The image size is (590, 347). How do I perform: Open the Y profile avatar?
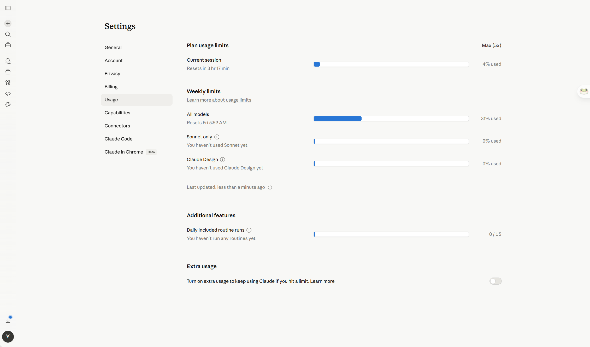coord(8,337)
